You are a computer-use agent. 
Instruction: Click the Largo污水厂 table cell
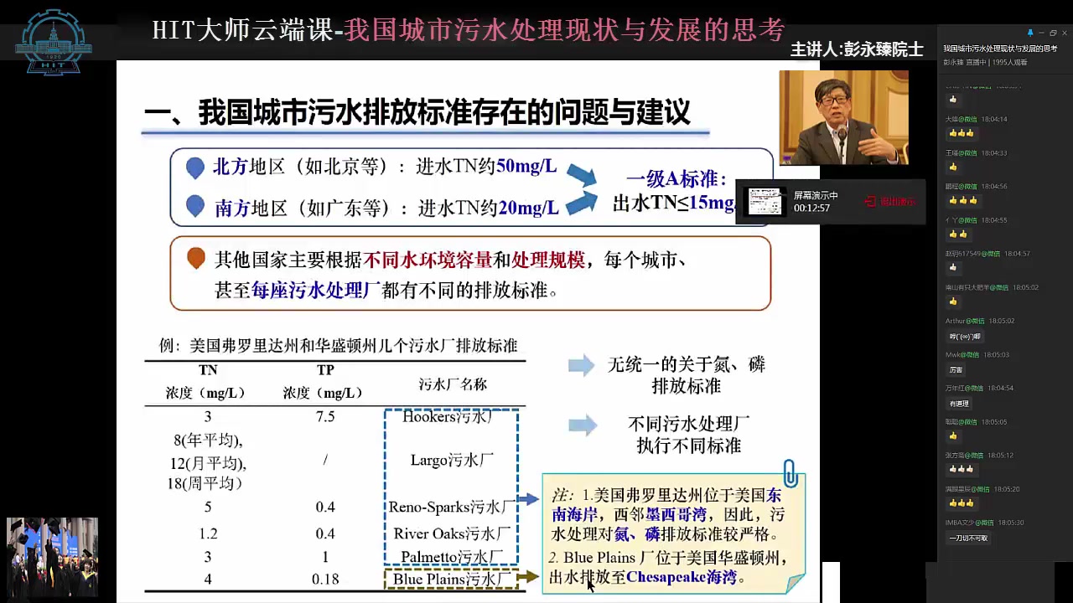tap(452, 460)
